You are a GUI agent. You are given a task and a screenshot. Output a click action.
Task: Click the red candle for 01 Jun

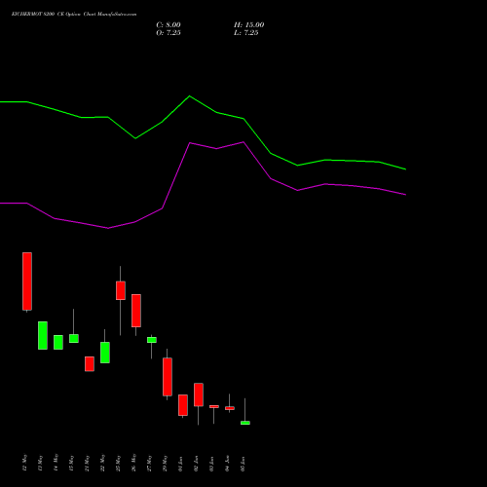183,405
